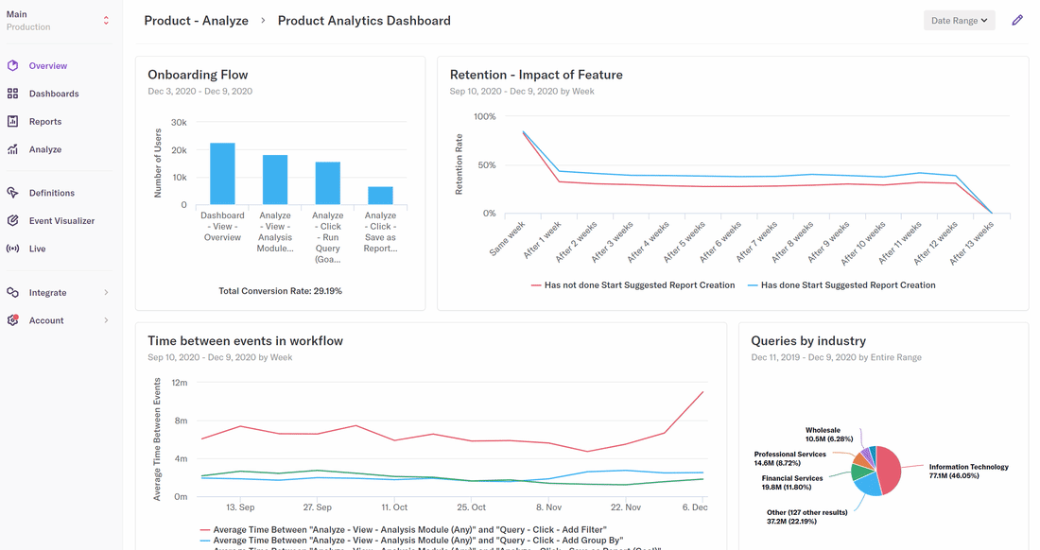Click the Analyze - Click - Run Query bar
The width and height of the screenshot is (1040, 550).
coord(328,183)
